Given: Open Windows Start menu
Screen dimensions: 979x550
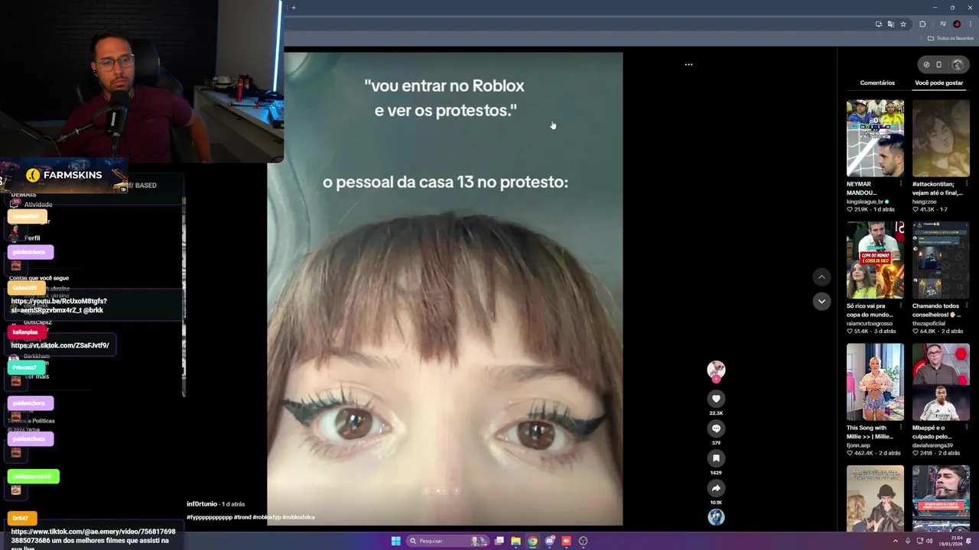Looking at the screenshot, I should coord(395,541).
